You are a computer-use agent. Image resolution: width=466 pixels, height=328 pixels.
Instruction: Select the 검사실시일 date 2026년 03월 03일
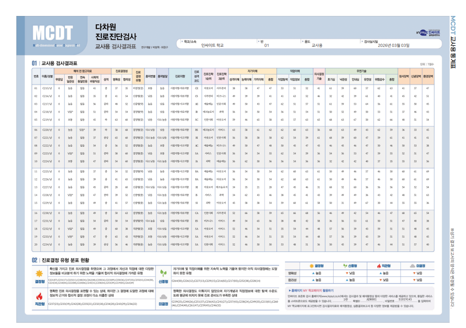tap(393, 45)
